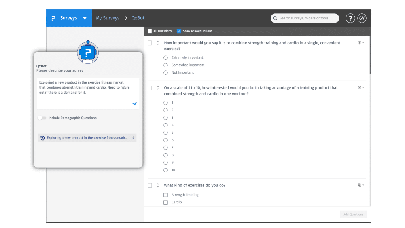Choose radio option 2 on the scale
This screenshot has height=228, width=405.
point(166,110)
